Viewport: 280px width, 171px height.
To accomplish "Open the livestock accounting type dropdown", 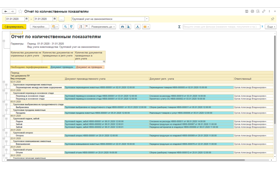I will click(x=147, y=19).
